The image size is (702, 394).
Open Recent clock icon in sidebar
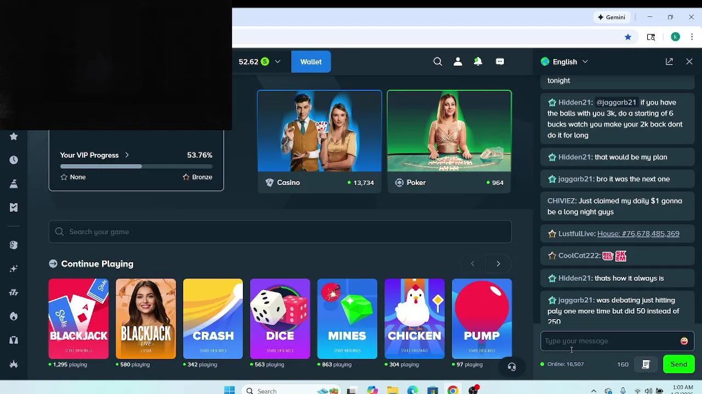click(x=14, y=160)
